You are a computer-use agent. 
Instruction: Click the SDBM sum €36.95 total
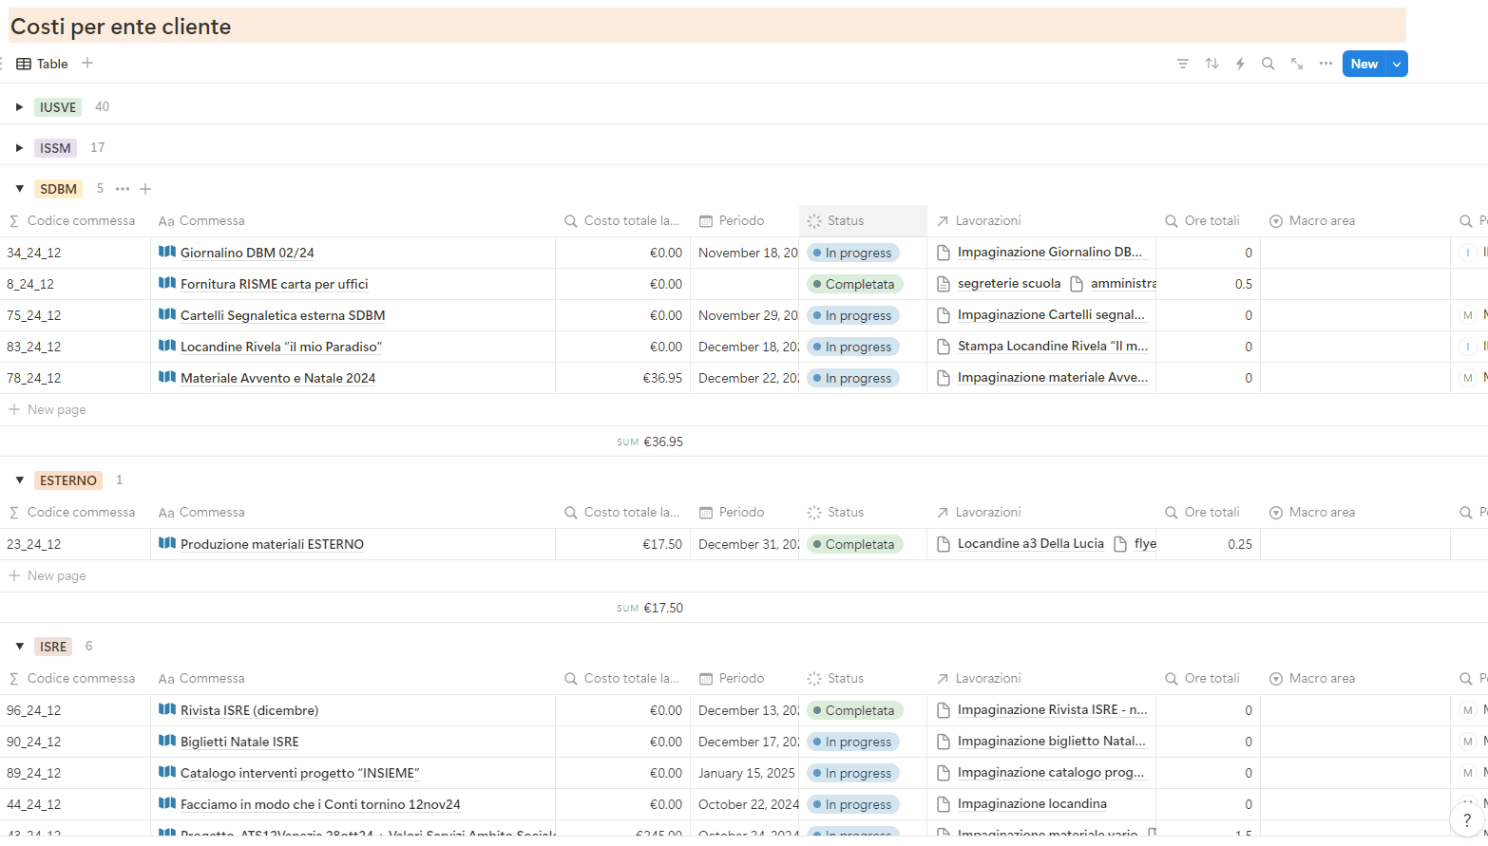click(x=650, y=442)
